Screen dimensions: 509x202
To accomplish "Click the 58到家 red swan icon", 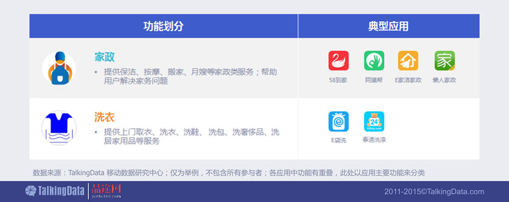I will [338, 61].
